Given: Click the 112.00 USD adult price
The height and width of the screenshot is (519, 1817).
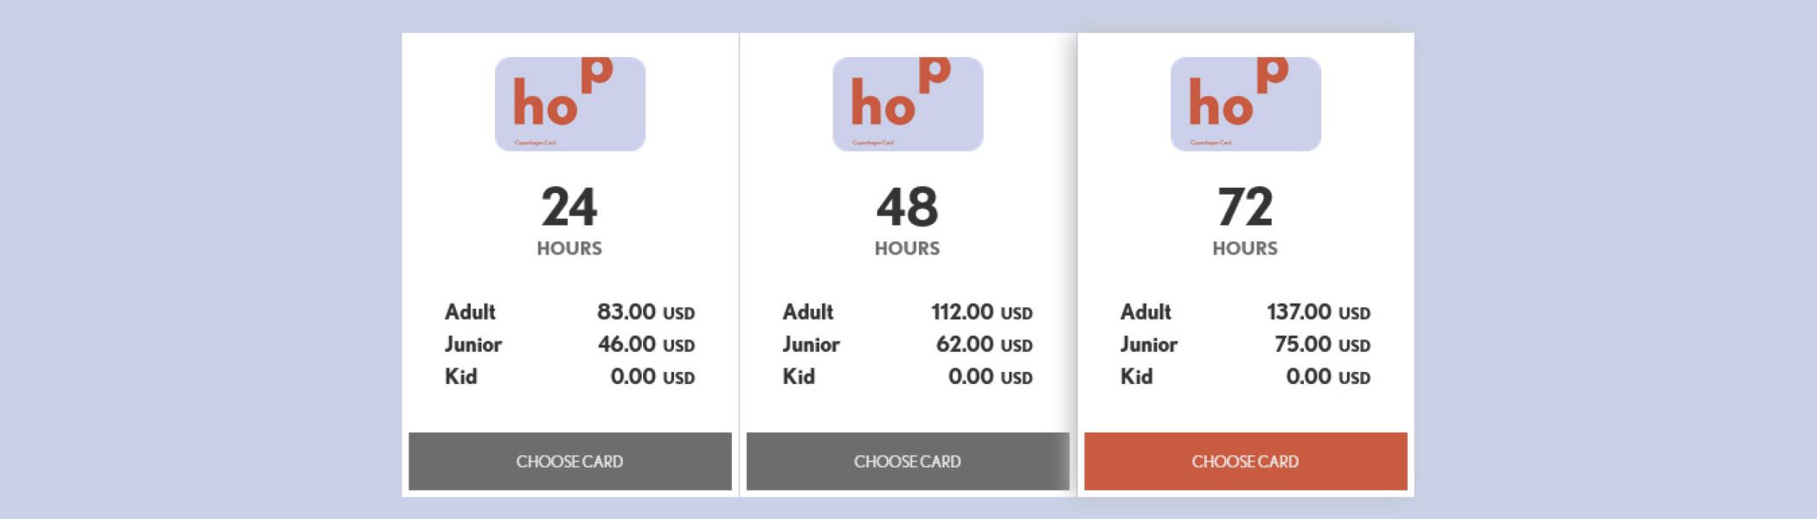Looking at the screenshot, I should pos(981,311).
